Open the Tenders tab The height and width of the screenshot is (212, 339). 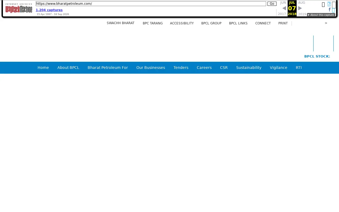(181, 68)
